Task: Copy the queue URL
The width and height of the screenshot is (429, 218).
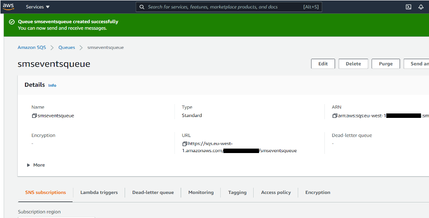Action: click(x=185, y=144)
